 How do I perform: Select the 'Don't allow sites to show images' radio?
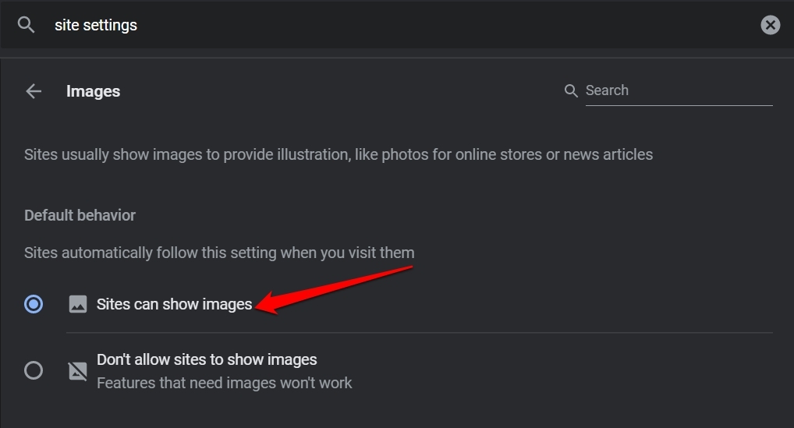[34, 370]
